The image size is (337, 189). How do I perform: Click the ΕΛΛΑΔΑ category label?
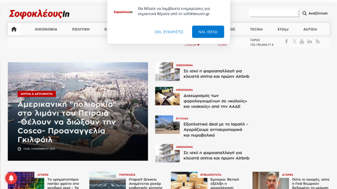182,118
